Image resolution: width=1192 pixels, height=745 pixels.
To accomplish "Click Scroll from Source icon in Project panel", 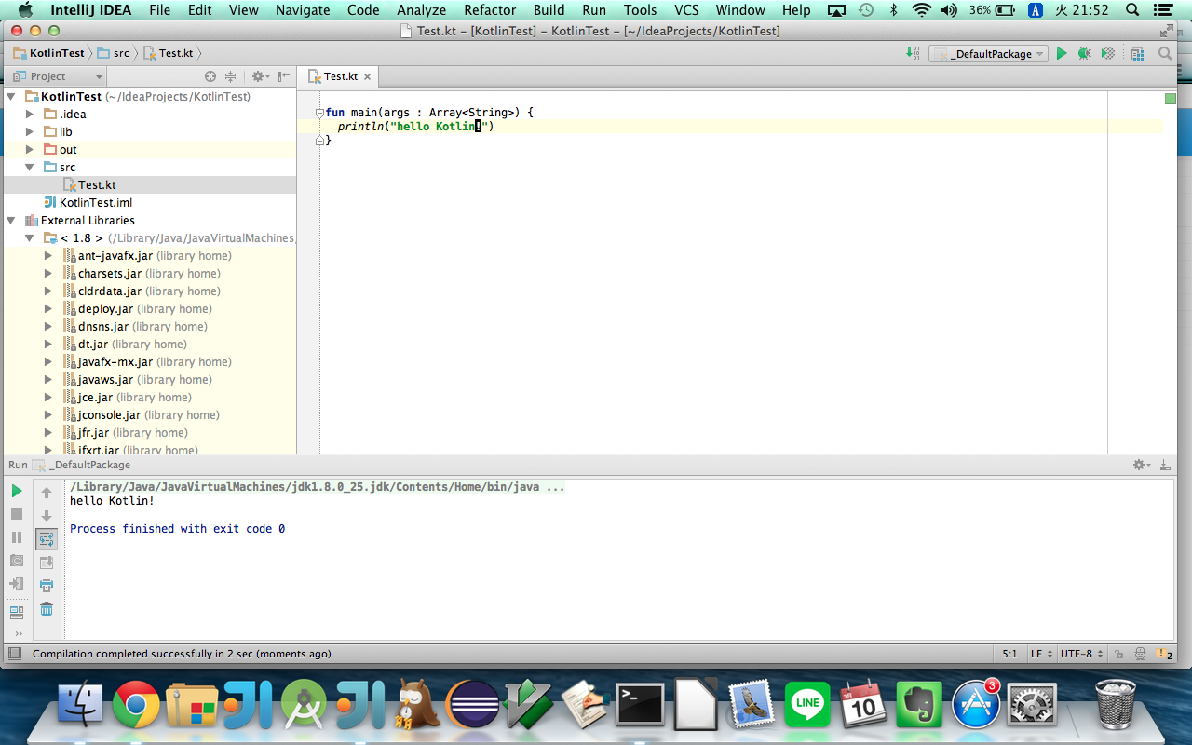I will (210, 76).
